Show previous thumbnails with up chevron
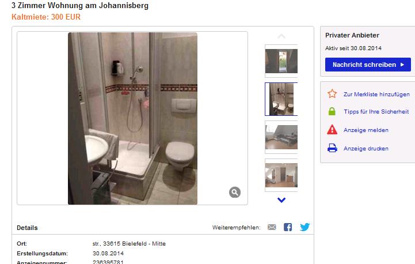This screenshot has height=264, width=415. pos(281,36)
